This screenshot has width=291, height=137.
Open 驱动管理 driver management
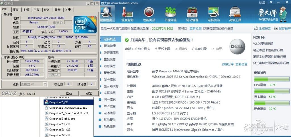click(x=192, y=14)
